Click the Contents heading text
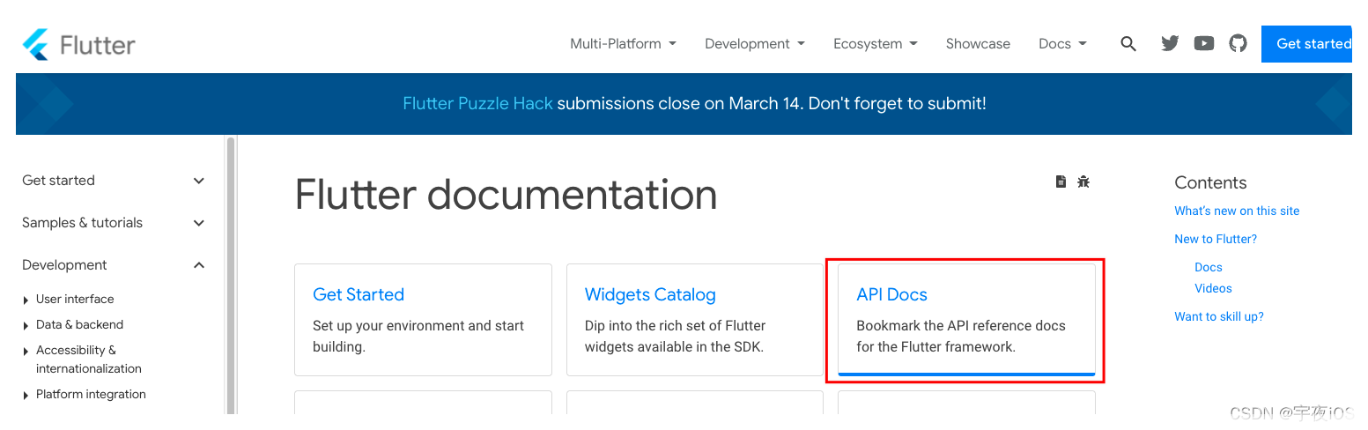 tap(1210, 182)
